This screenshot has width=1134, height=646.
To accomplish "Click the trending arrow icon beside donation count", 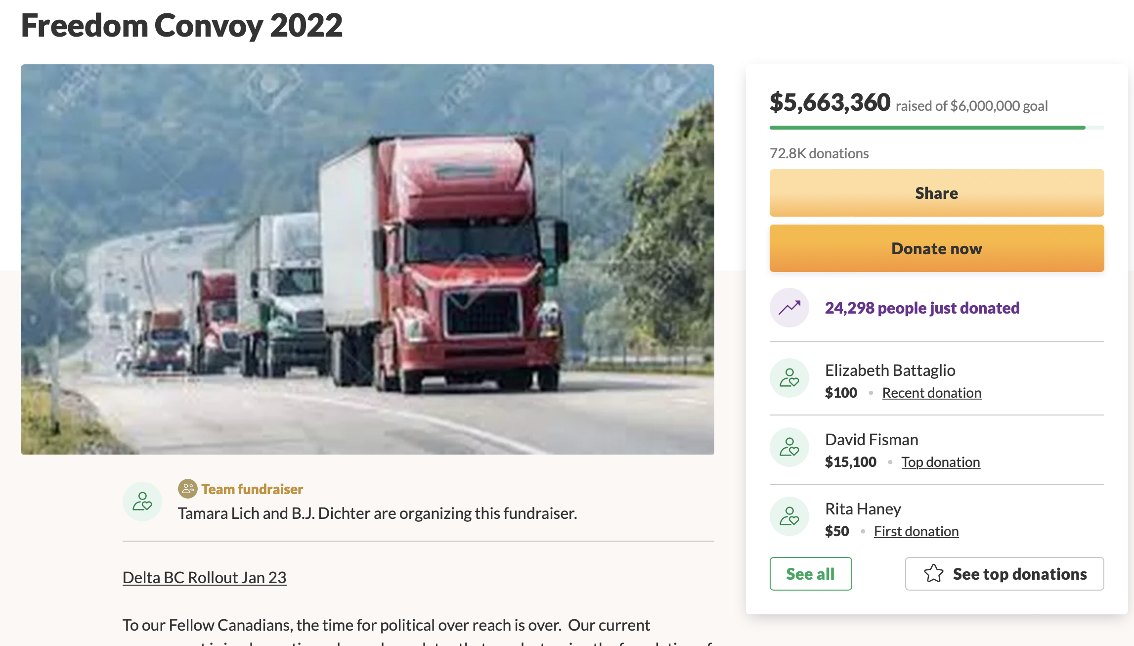I will (x=789, y=308).
